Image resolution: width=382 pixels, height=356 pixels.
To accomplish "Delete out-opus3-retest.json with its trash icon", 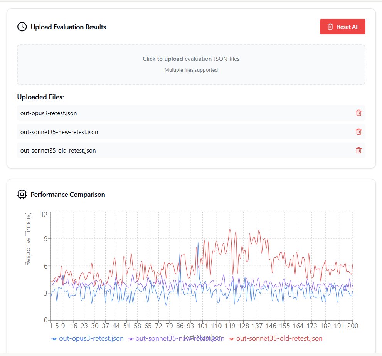I will 358,113.
